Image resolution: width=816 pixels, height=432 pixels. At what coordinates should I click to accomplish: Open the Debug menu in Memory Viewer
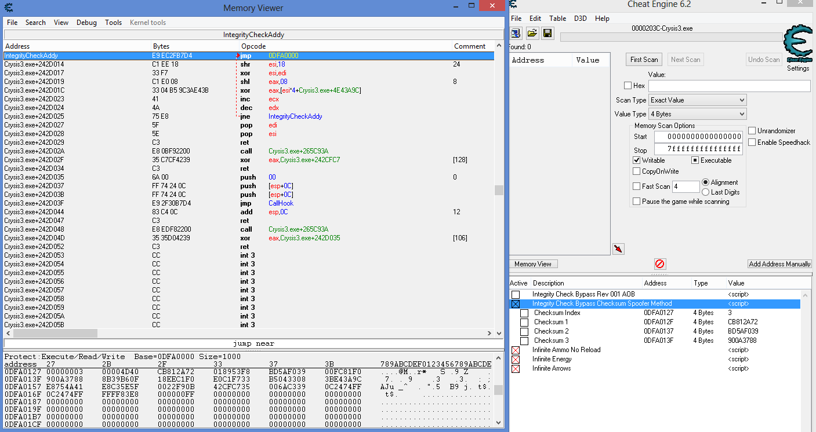[86, 23]
